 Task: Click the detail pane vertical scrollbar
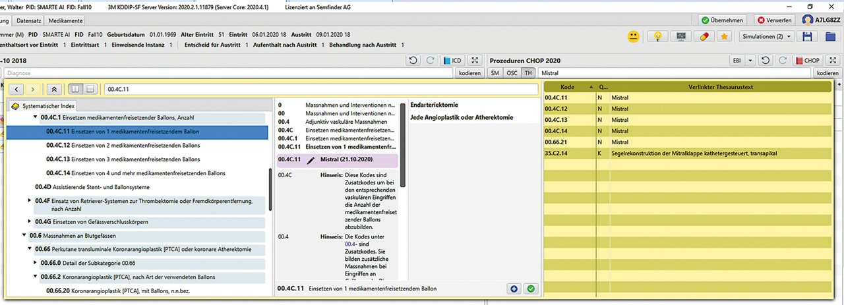point(402,145)
